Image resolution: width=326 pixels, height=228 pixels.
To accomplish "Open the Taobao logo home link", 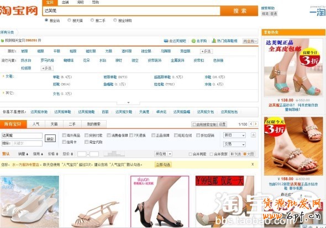I will (x=19, y=11).
